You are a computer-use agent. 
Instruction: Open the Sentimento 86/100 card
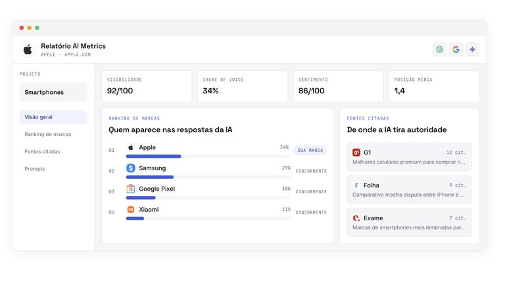(x=338, y=86)
